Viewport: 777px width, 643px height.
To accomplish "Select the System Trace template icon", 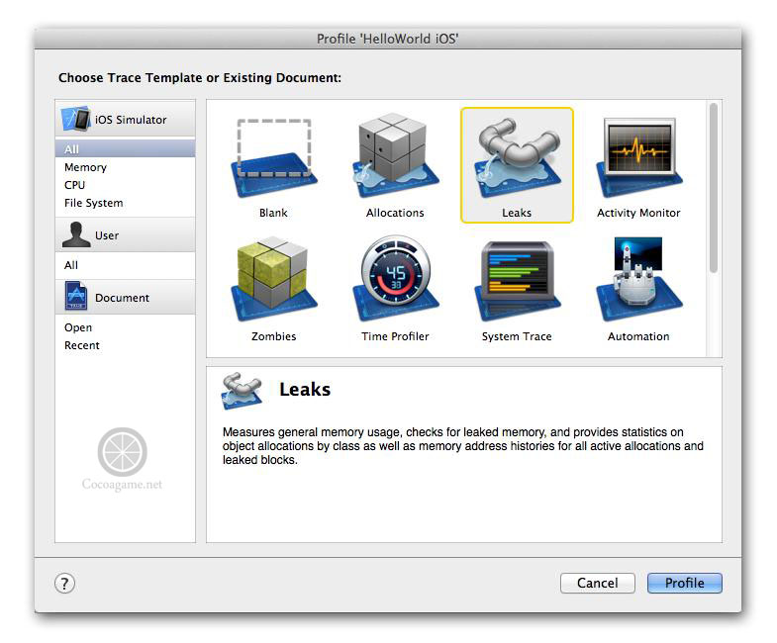I will (x=517, y=280).
